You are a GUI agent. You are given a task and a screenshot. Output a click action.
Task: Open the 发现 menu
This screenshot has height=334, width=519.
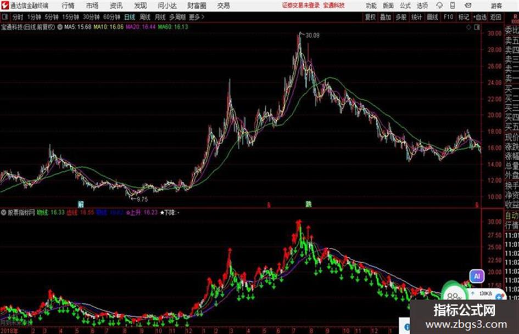click(141, 5)
